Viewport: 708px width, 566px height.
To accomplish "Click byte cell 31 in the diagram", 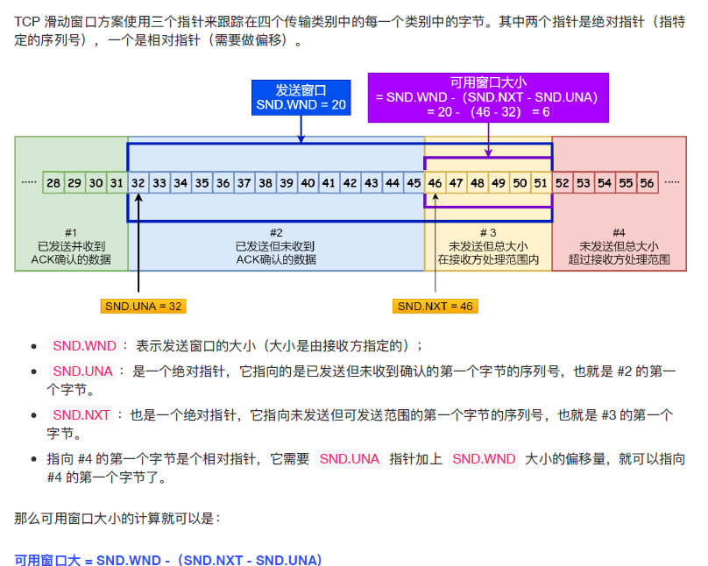I will tap(117, 183).
